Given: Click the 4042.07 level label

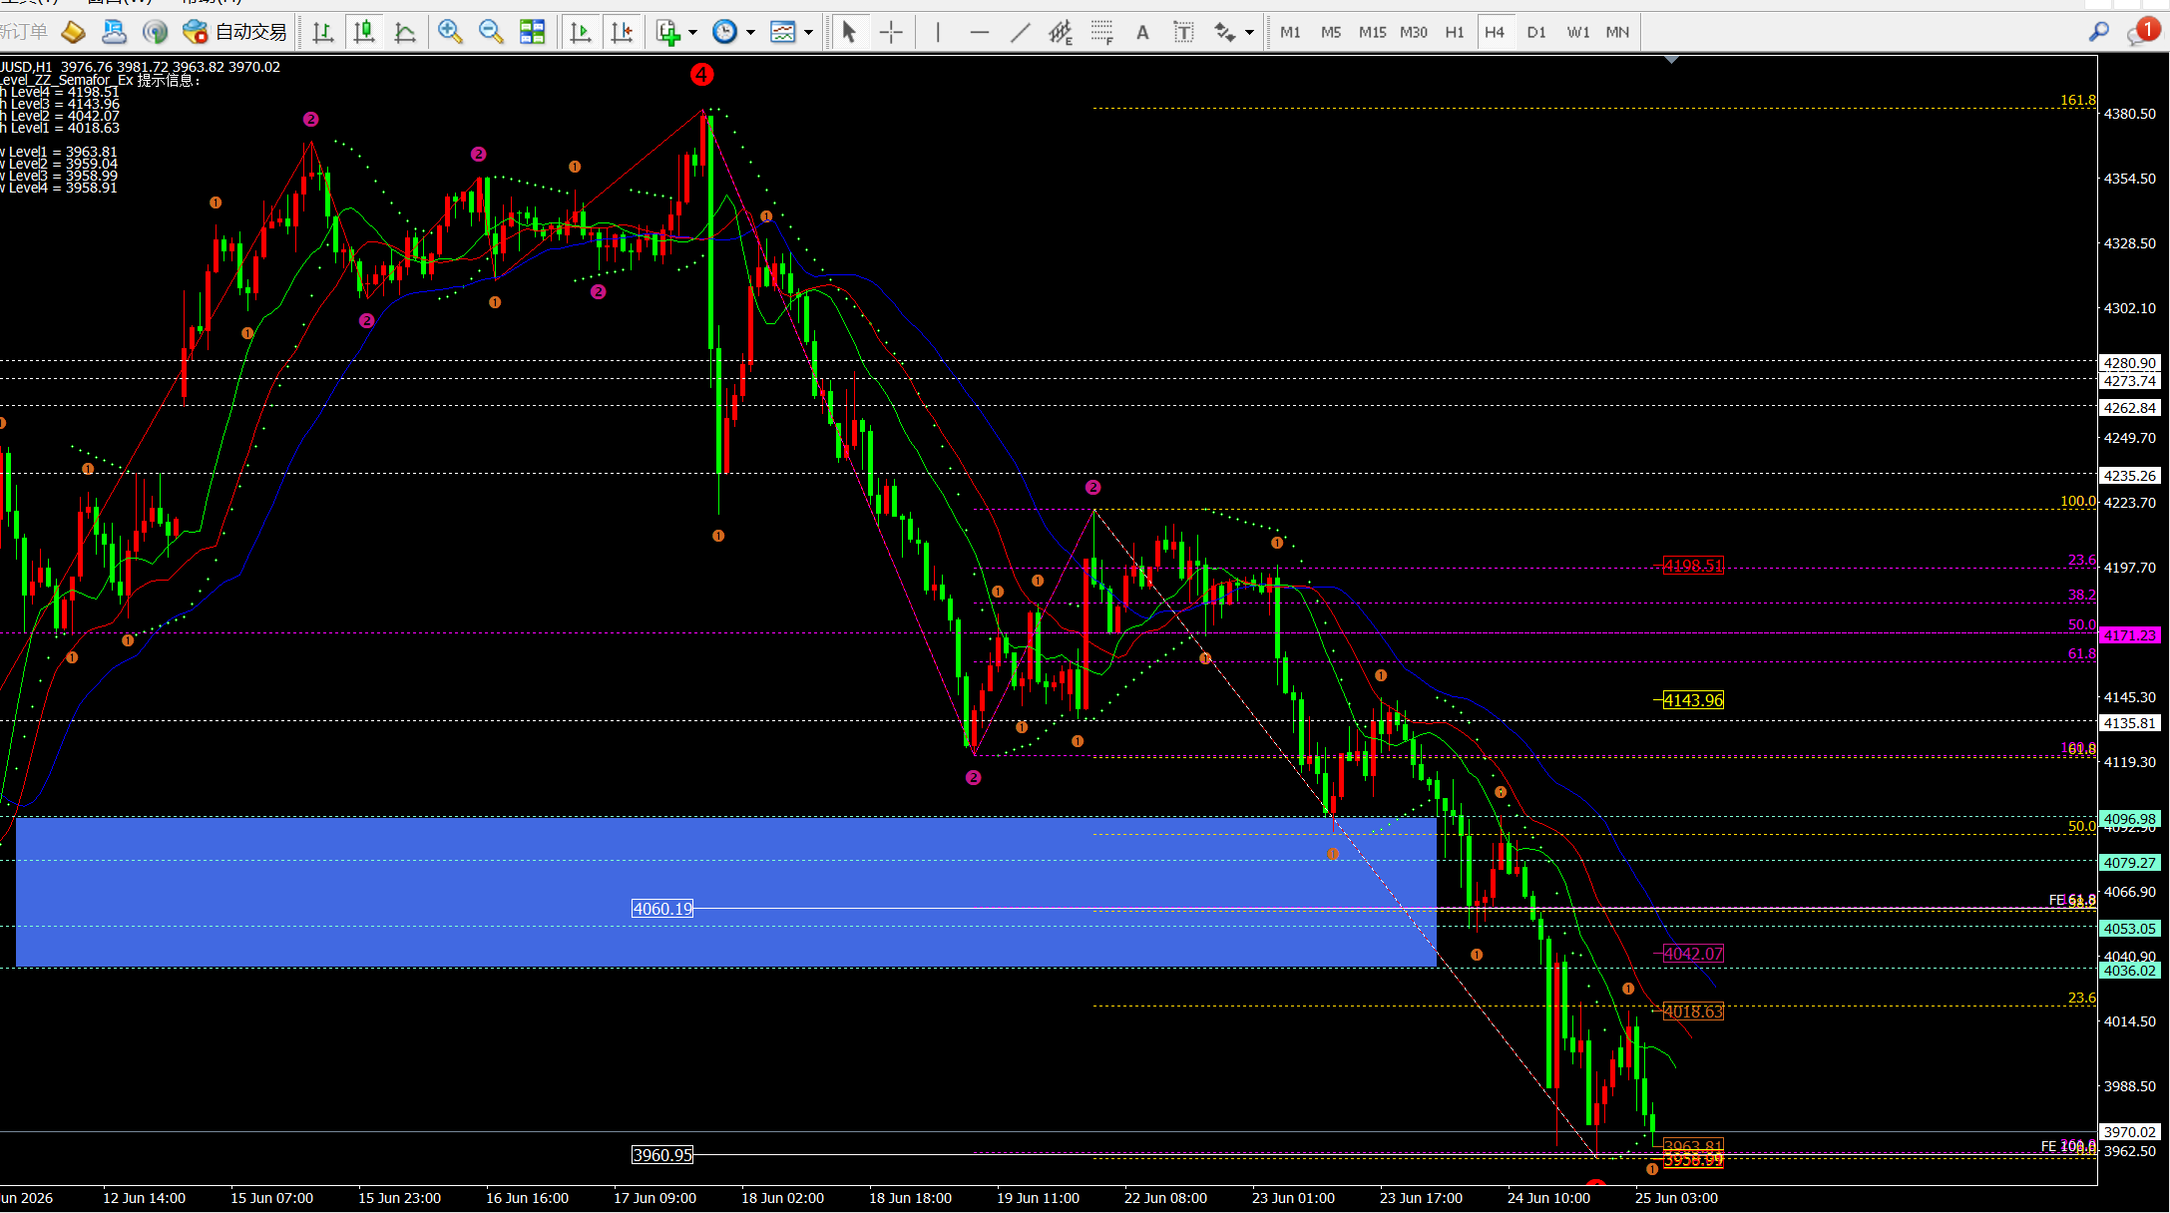Looking at the screenshot, I should click(x=1693, y=954).
